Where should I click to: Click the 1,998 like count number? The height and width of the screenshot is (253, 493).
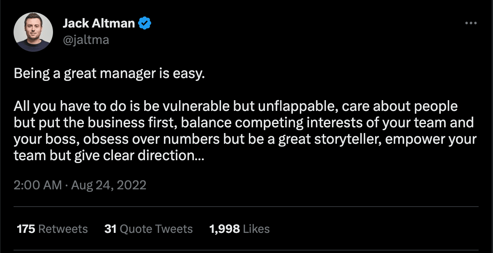pos(225,229)
